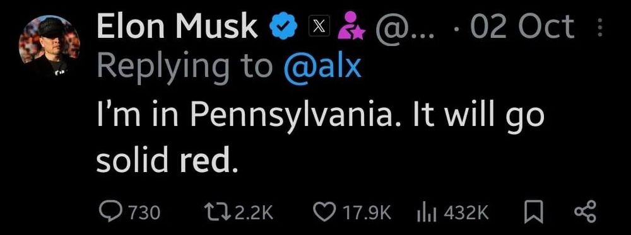This screenshot has height=235, width=631.
Task: Click the 2.2K reposts count
Action: 254,212
